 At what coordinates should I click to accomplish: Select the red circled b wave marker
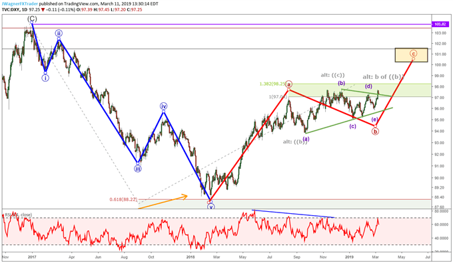coord(375,131)
